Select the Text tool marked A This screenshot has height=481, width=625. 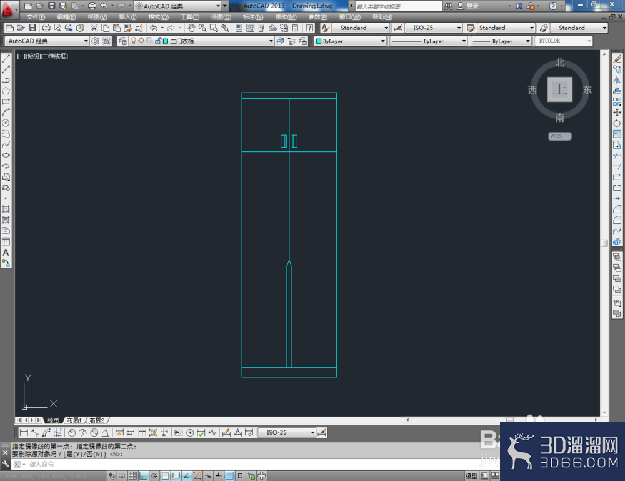tap(6, 253)
